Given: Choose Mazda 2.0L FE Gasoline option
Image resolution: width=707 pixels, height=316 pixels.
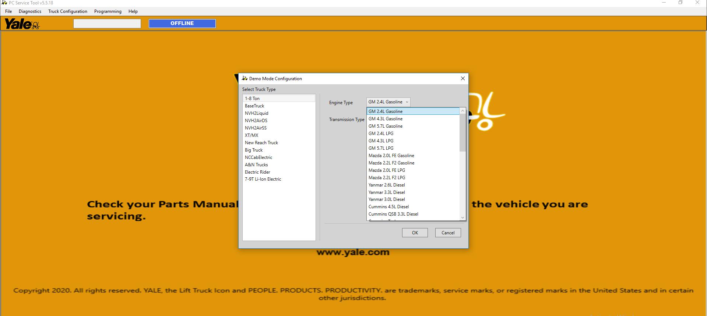Looking at the screenshot, I should coord(413,156).
